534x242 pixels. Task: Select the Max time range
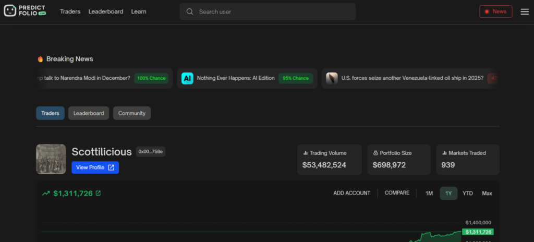487,193
